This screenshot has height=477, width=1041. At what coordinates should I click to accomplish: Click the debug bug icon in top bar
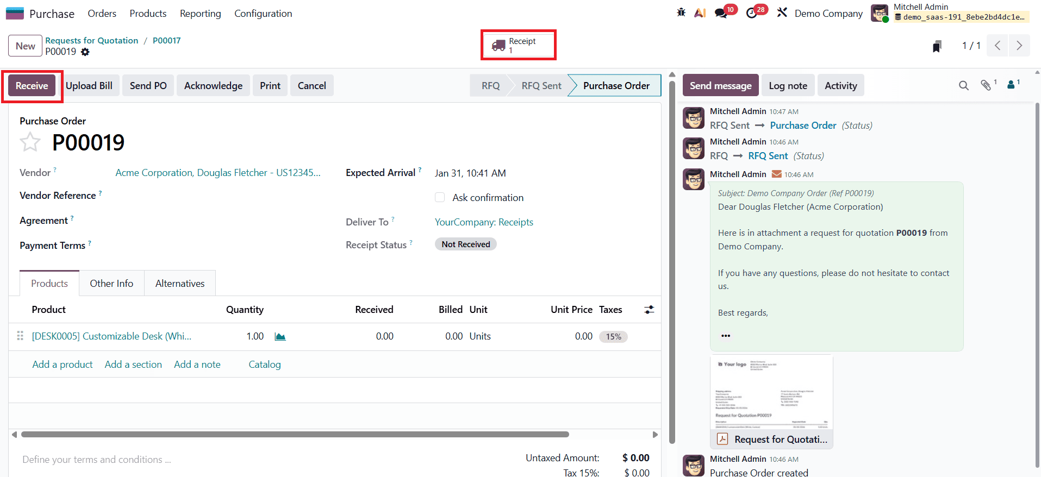tap(681, 12)
